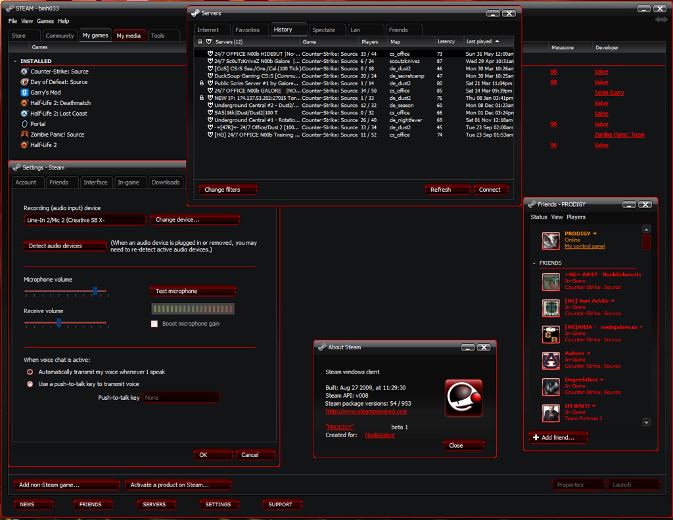
Task: Click the Change filters button
Action: coord(228,190)
